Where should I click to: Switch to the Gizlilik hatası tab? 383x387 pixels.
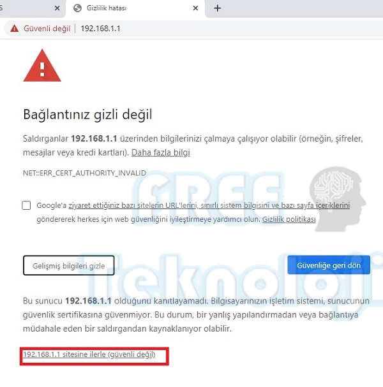tap(135, 8)
